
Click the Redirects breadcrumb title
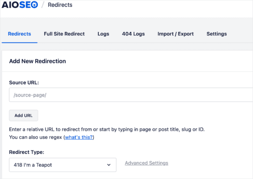pos(60,5)
